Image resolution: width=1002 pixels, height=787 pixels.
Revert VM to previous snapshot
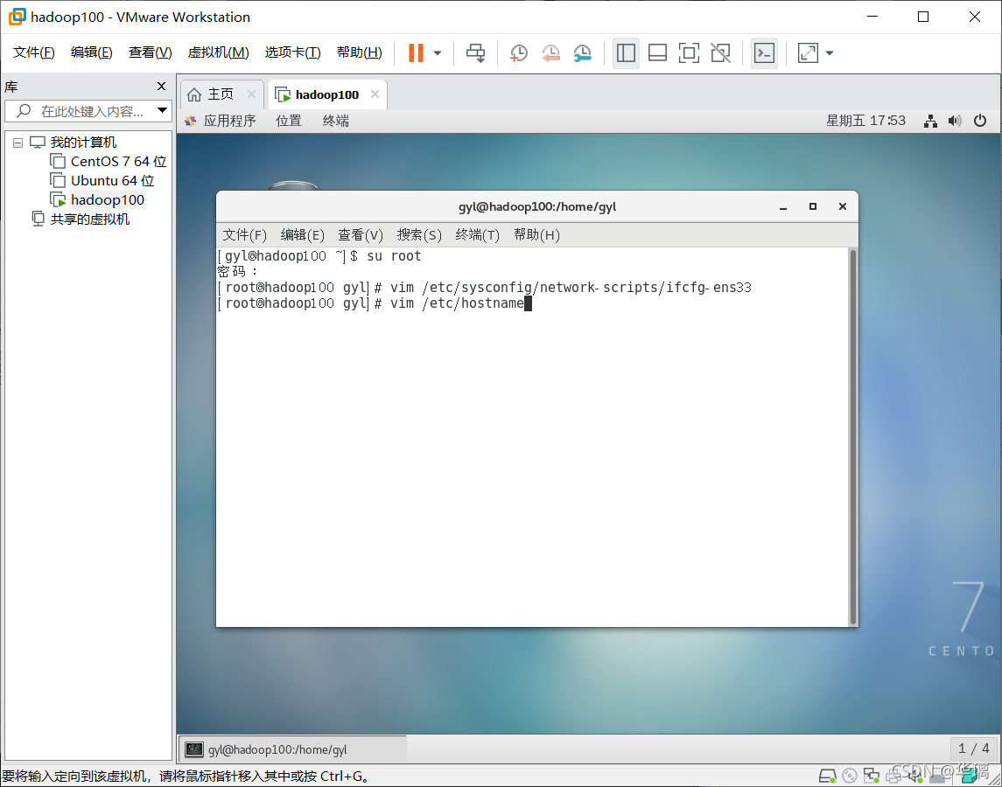[x=550, y=53]
